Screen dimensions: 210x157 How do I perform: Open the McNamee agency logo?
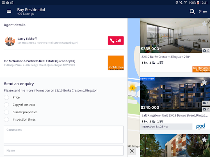(x=116, y=63)
